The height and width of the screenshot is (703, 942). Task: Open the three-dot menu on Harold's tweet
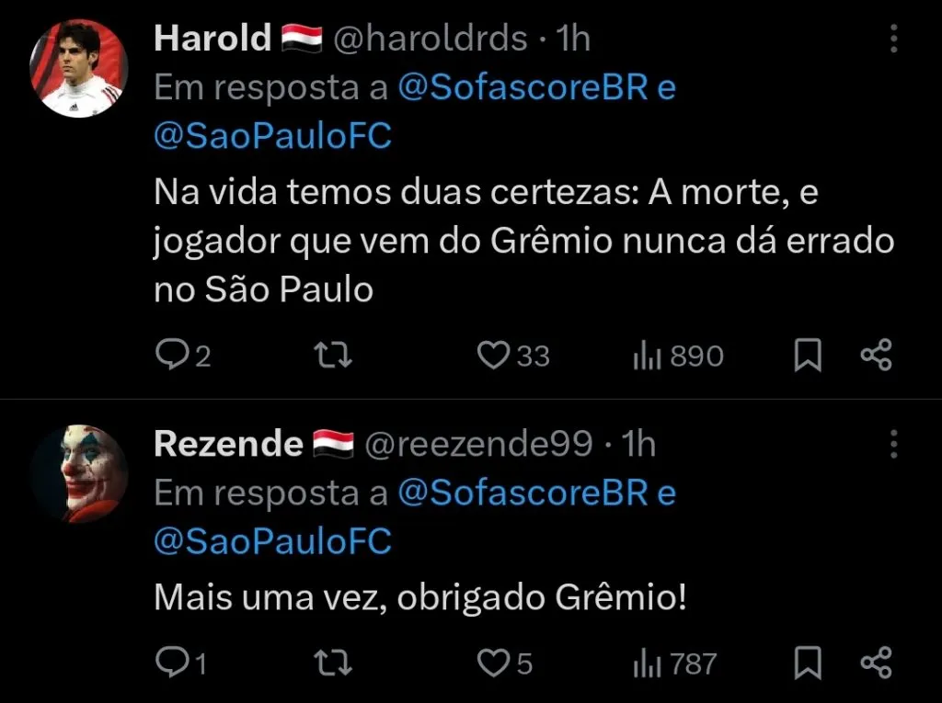tap(891, 39)
